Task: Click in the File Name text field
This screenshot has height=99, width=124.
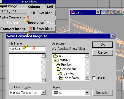Action: [27, 49]
